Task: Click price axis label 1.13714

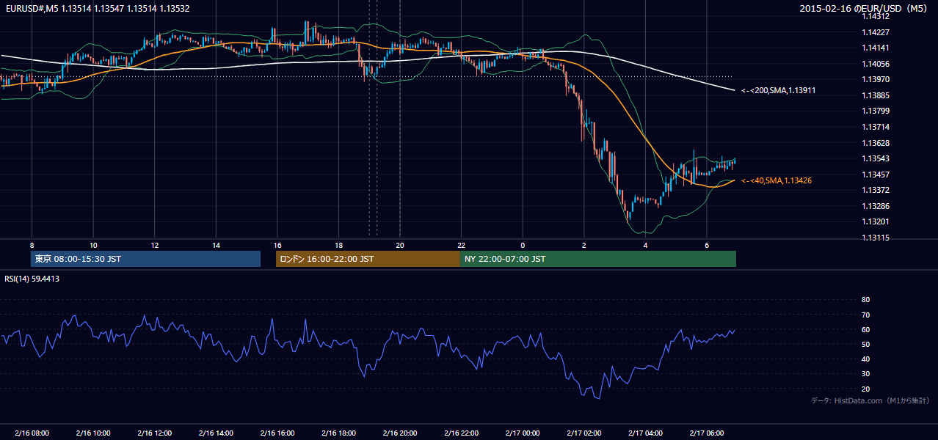Action: [876, 127]
